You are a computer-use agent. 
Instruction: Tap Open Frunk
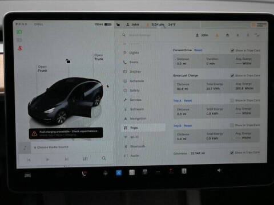pyautogui.click(x=42, y=68)
